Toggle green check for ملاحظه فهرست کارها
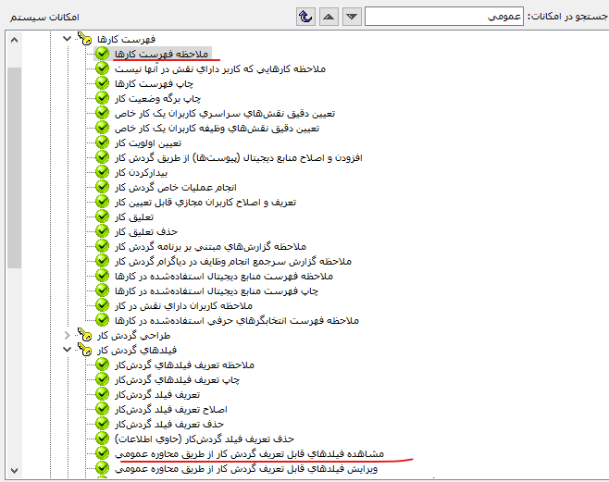609x482 pixels. click(x=102, y=54)
